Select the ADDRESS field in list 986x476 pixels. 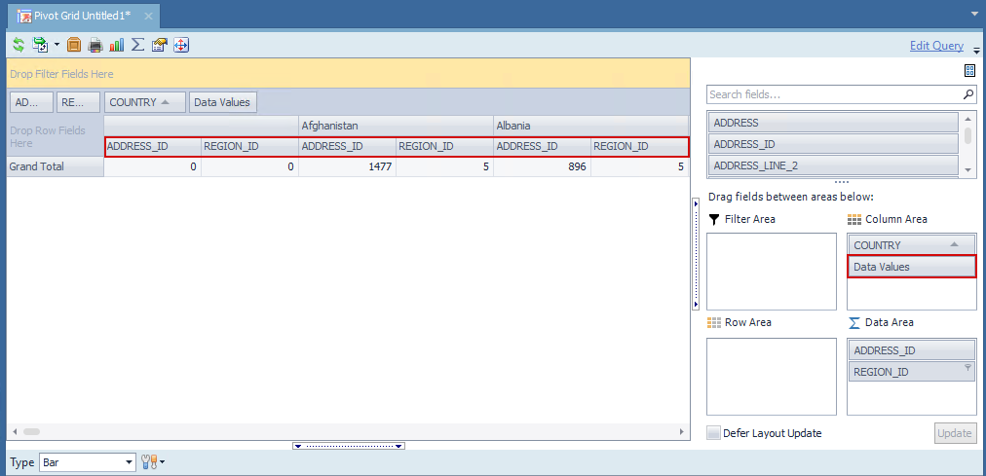tap(833, 123)
